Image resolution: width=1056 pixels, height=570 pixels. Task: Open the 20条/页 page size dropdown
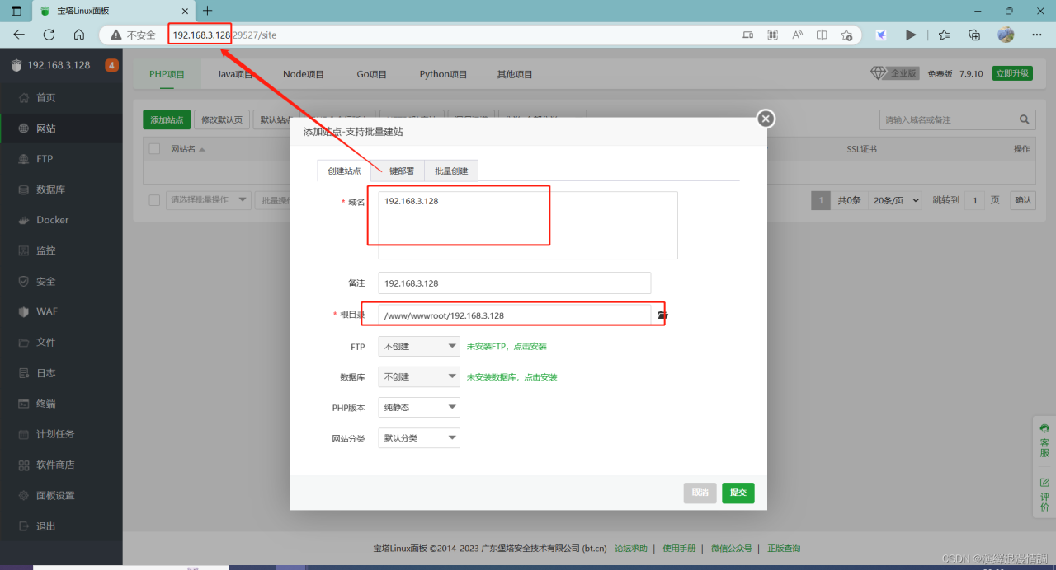coord(894,201)
